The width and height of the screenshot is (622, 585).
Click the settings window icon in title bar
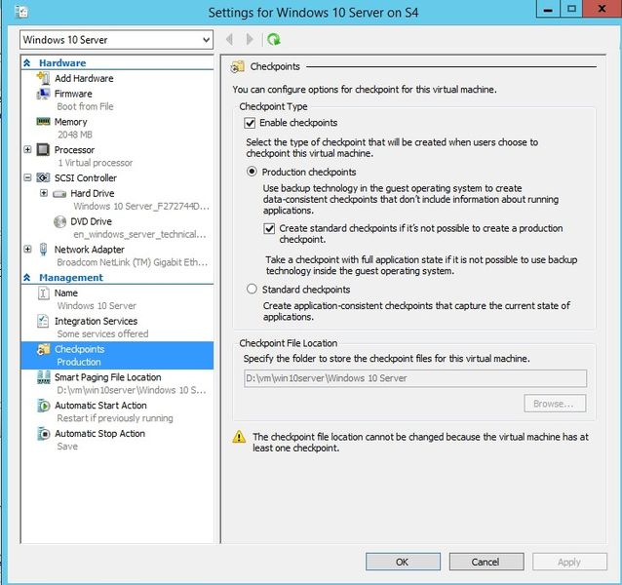point(21,12)
